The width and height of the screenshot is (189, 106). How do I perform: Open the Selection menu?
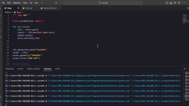pyautogui.click(x=17, y=3)
